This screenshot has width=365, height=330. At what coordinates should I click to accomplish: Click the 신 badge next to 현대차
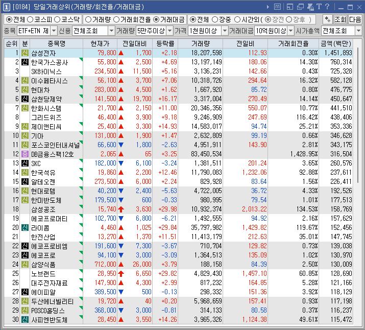click(25, 90)
